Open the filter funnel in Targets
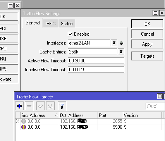Screen dimensions: 165x141 (62, 106)
